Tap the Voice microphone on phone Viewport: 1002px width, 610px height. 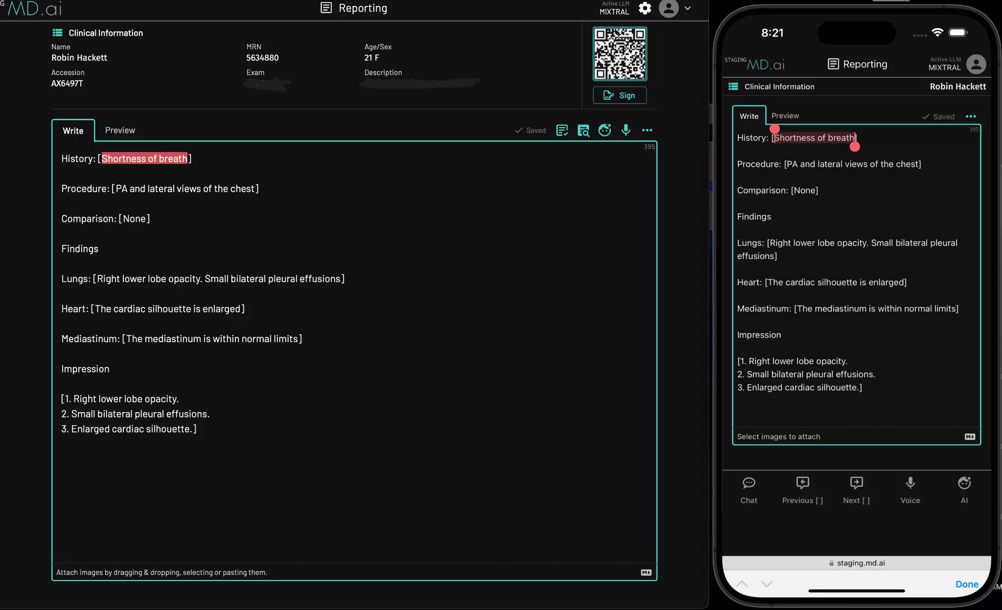(910, 490)
